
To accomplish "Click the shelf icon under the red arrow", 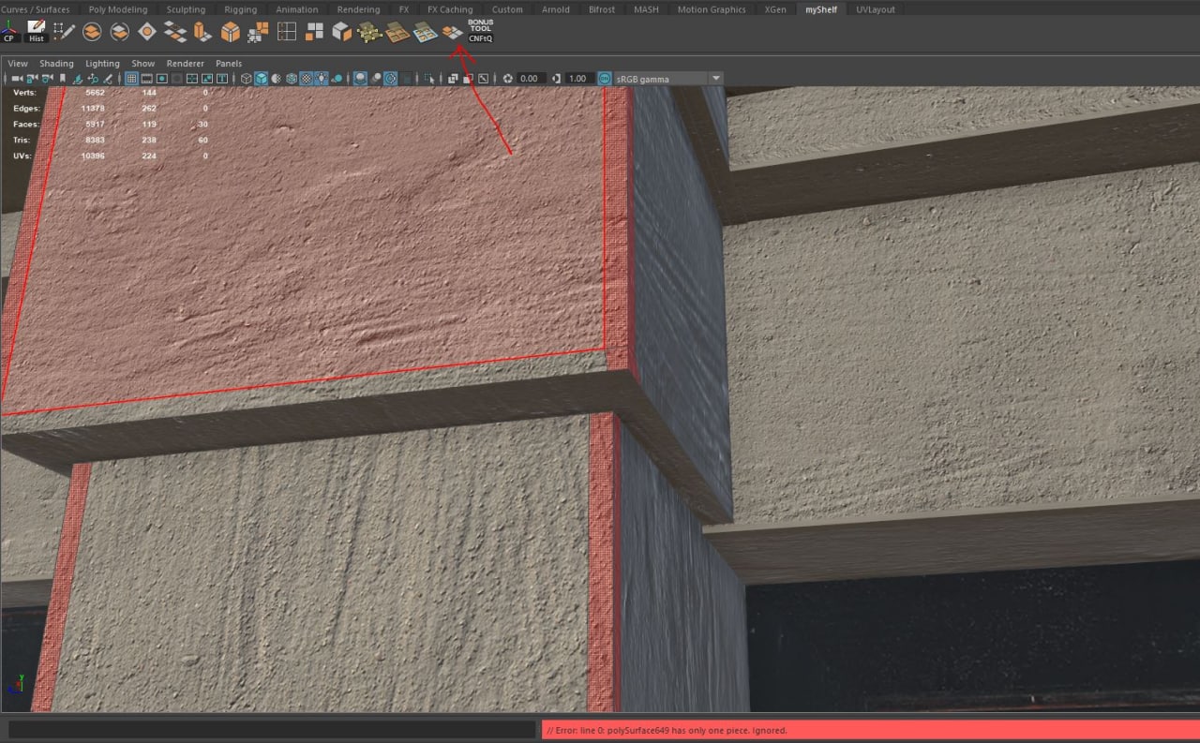I will tap(453, 32).
